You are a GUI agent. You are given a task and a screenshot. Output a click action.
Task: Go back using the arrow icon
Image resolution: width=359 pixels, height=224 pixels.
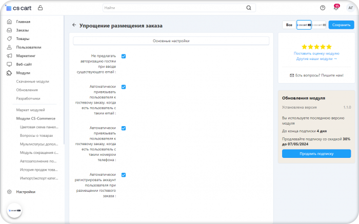pyautogui.click(x=74, y=25)
